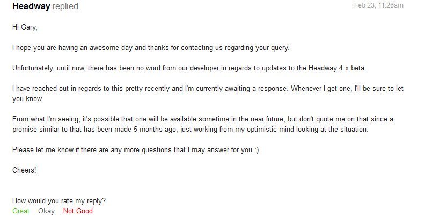Viewport: 425px width, 222px height.
Task: Rate the reply as Great
Action: point(21,211)
